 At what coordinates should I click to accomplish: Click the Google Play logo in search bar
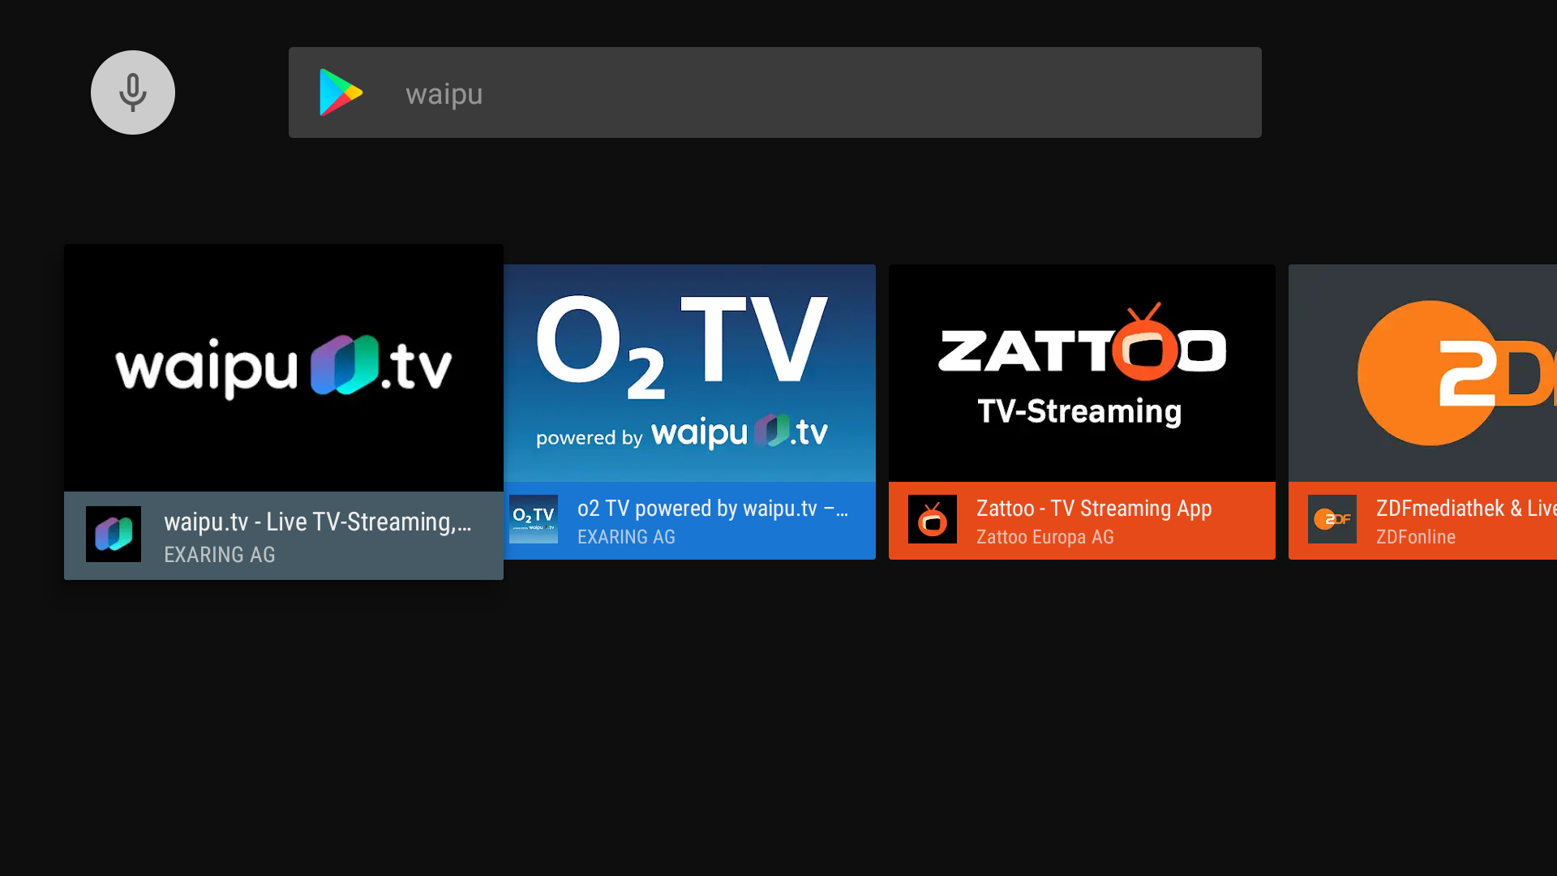coord(341,92)
